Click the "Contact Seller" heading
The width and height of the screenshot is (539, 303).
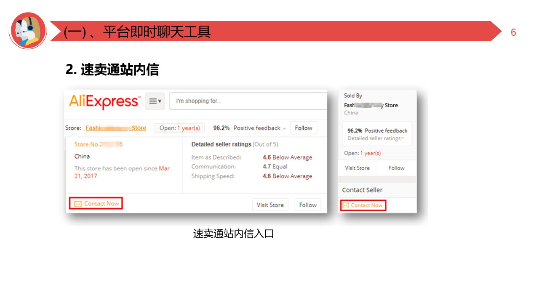tap(362, 190)
